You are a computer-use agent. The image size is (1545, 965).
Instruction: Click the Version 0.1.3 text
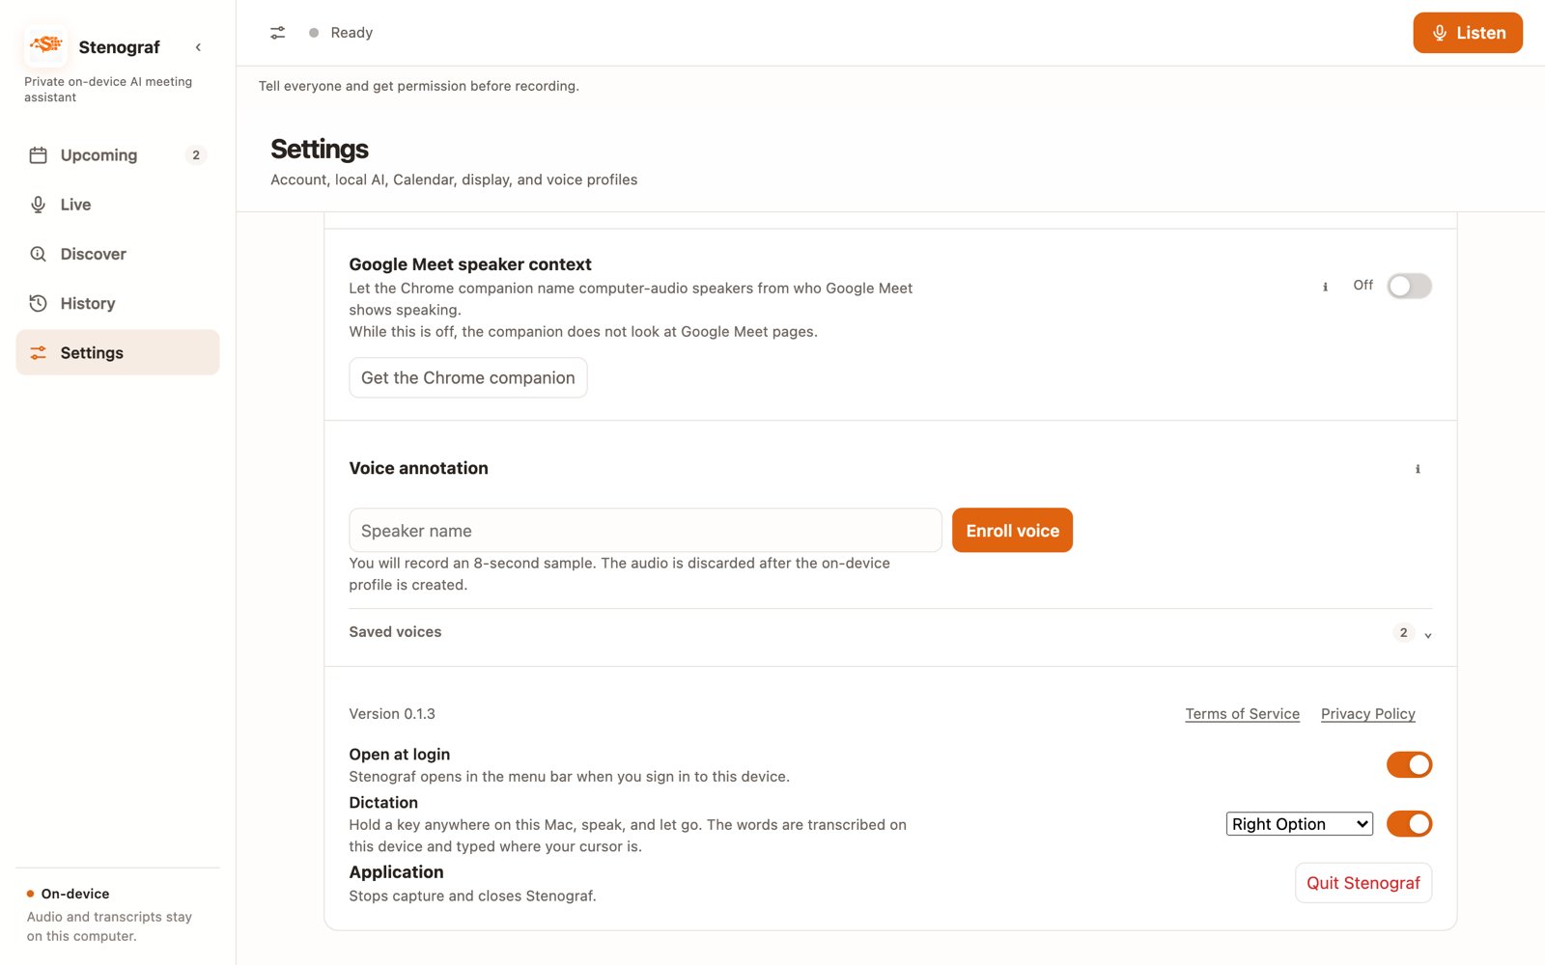pos(392,714)
